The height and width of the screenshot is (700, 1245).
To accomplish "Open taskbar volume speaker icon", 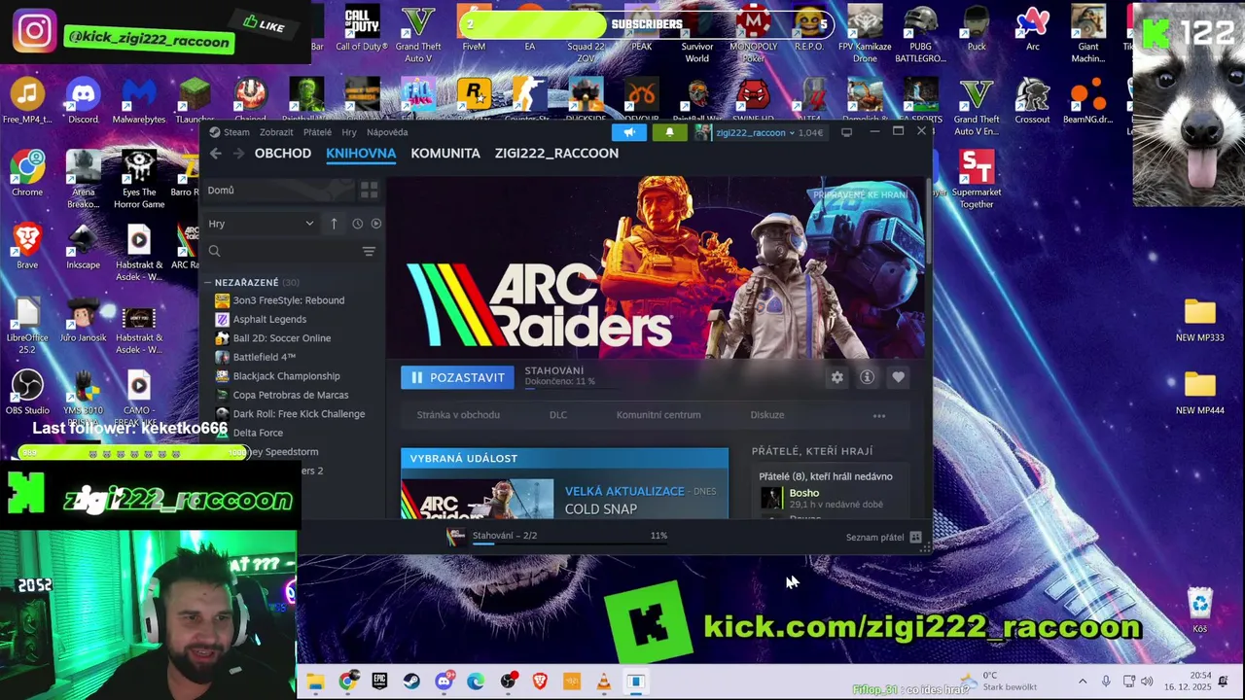I will [x=1147, y=682].
